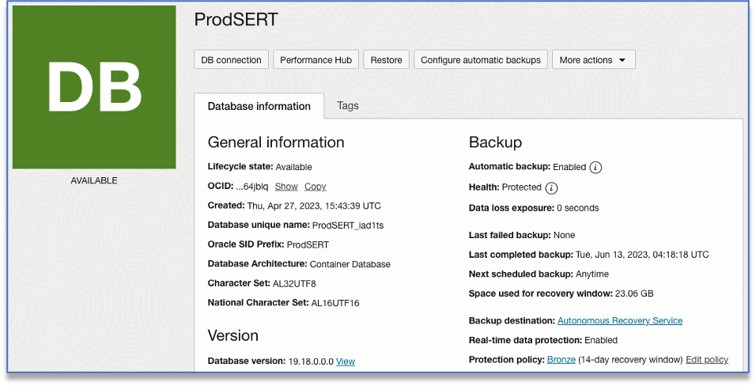756x386 pixels.
Task: Click the Last completed backup timestamp
Action: pos(642,255)
